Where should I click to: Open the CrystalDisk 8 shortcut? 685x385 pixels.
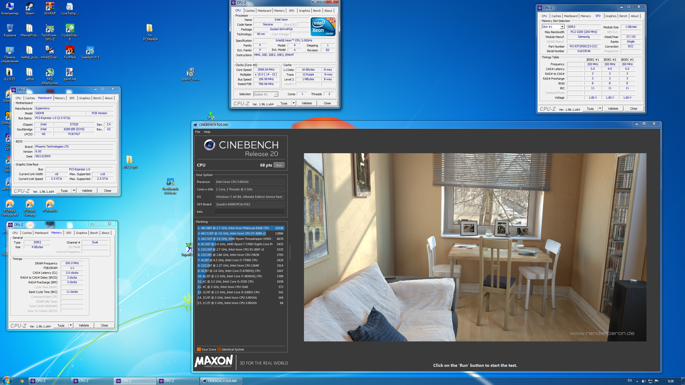pyautogui.click(x=70, y=32)
